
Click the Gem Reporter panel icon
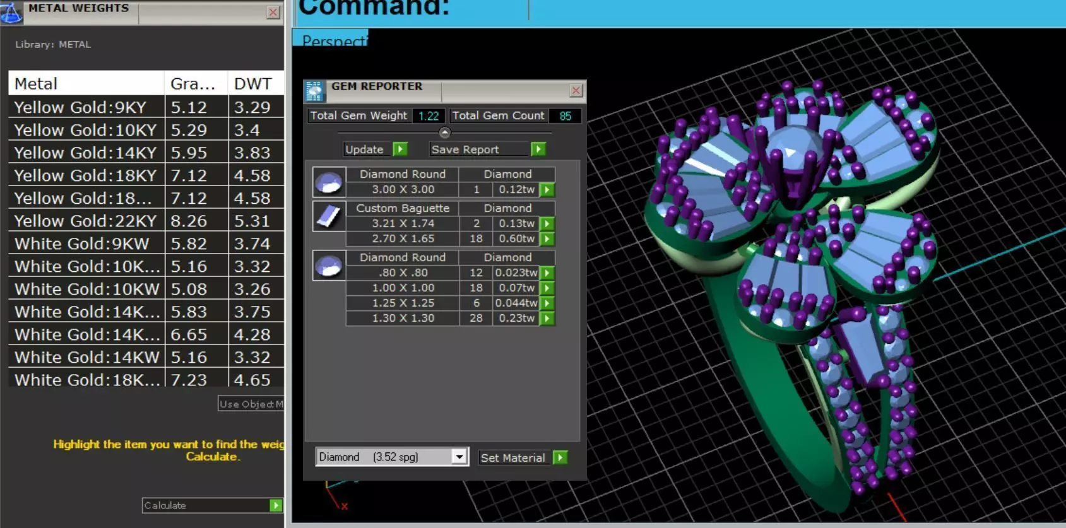click(x=314, y=91)
